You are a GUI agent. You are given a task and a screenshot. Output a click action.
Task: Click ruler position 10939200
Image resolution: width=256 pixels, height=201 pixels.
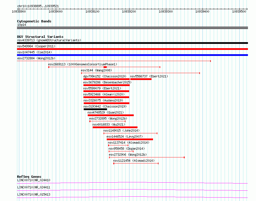129,11
